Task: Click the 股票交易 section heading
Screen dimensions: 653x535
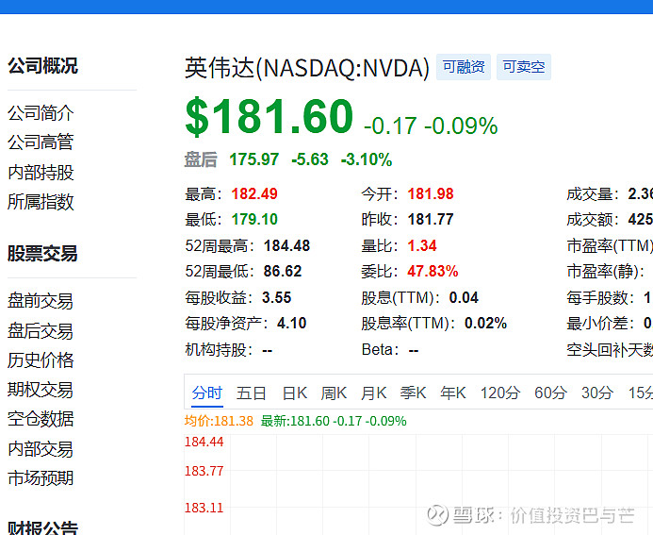Action: point(43,254)
